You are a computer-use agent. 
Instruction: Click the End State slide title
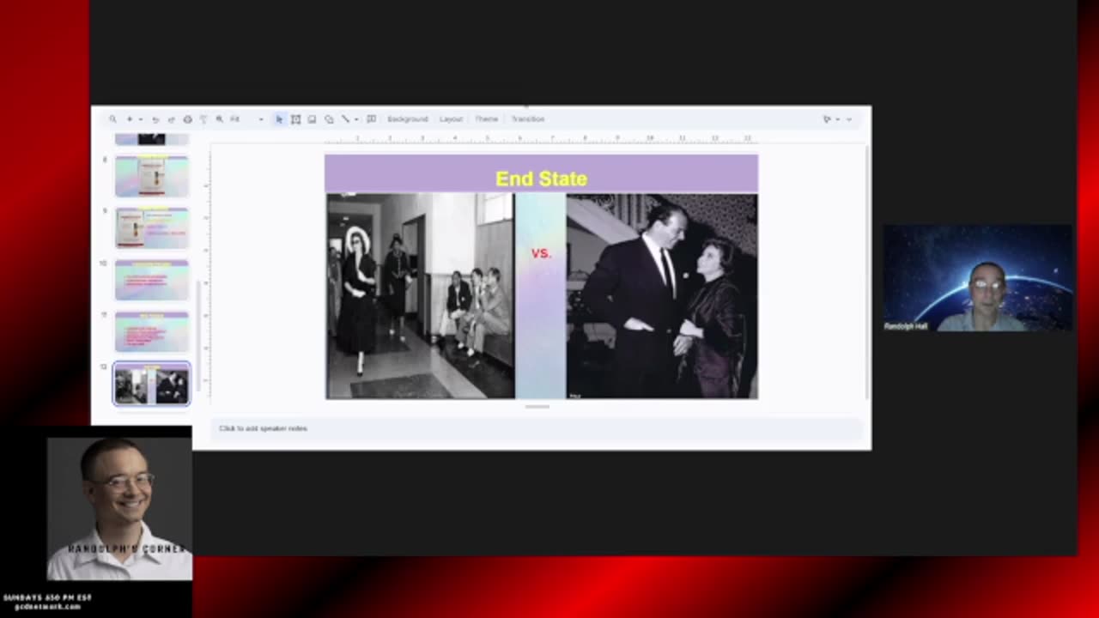(x=541, y=179)
